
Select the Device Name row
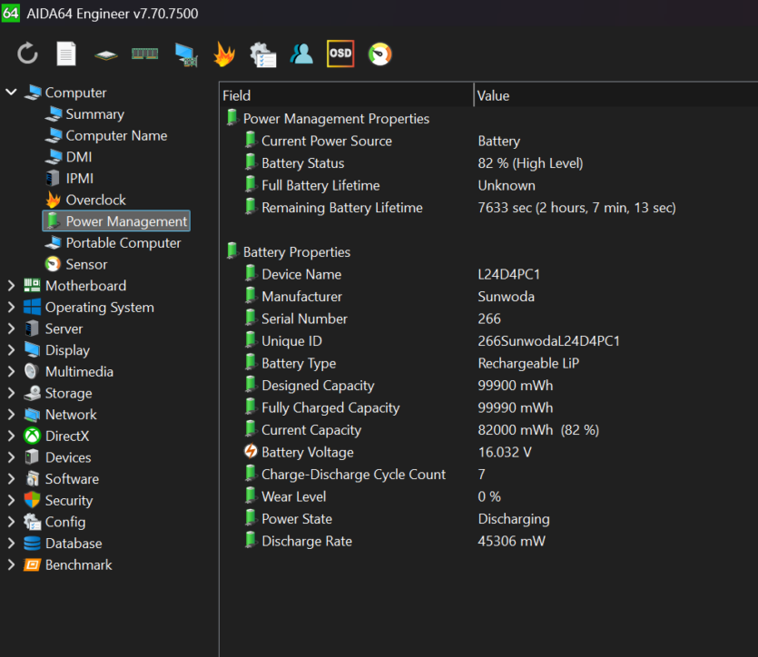tap(488, 274)
